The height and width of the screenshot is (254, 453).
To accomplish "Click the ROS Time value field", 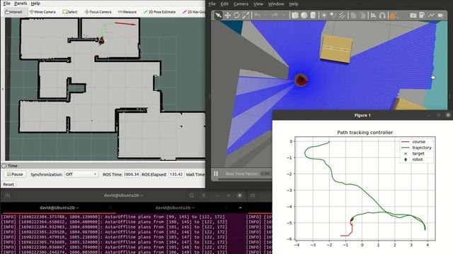I will (132, 174).
